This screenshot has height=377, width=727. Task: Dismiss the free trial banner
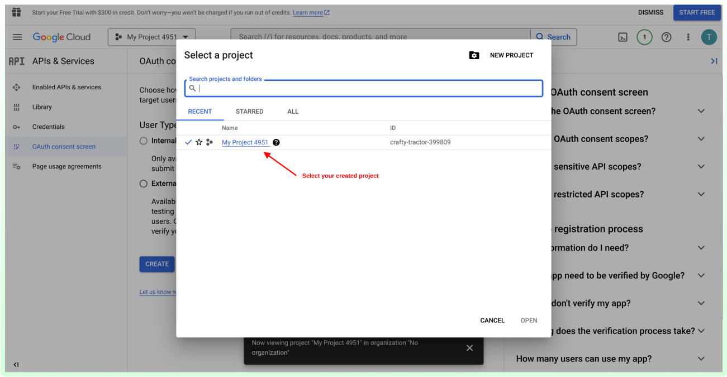click(650, 12)
